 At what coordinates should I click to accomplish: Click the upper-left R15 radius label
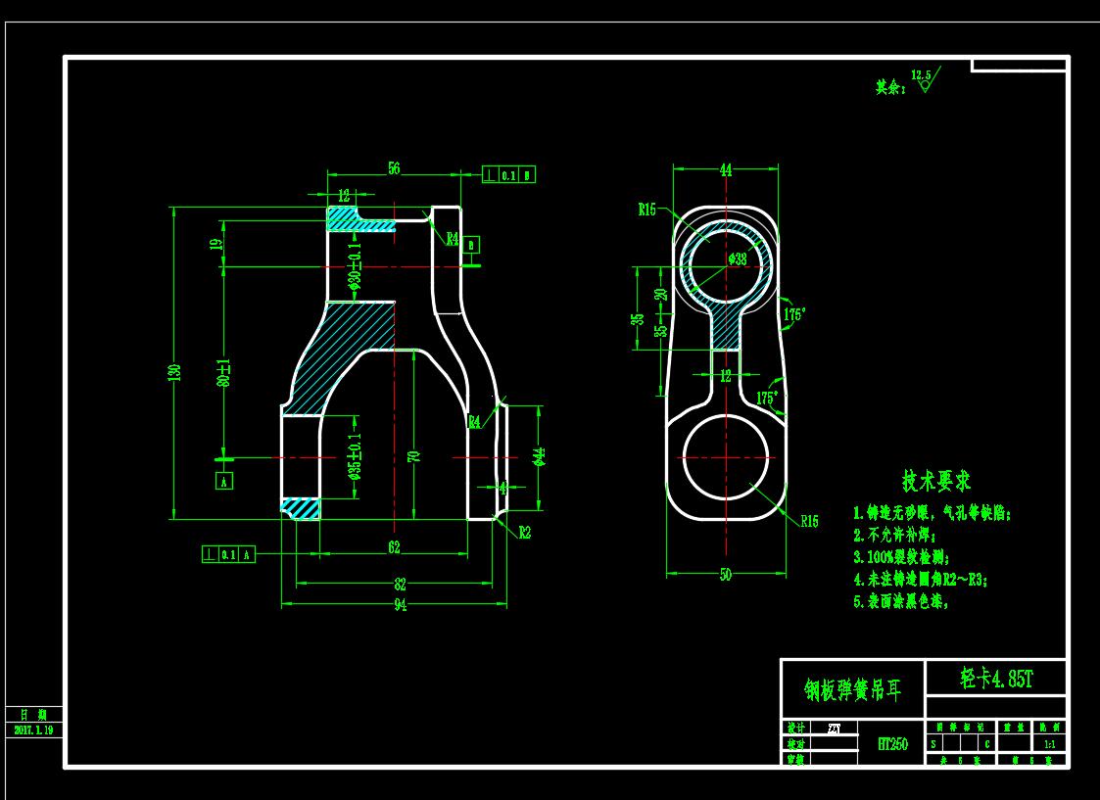[646, 209]
